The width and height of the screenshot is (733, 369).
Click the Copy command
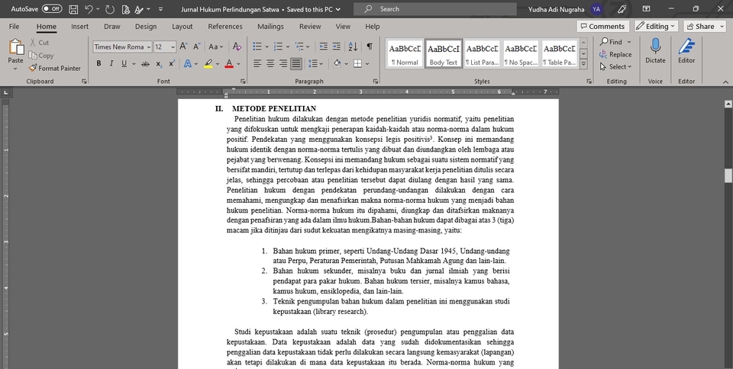coord(41,55)
